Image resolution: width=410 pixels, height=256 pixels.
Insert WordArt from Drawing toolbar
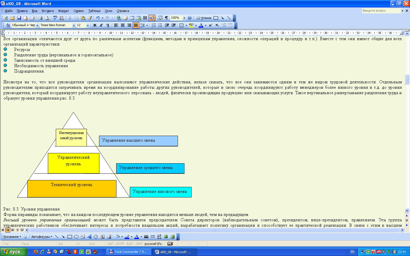(89, 237)
